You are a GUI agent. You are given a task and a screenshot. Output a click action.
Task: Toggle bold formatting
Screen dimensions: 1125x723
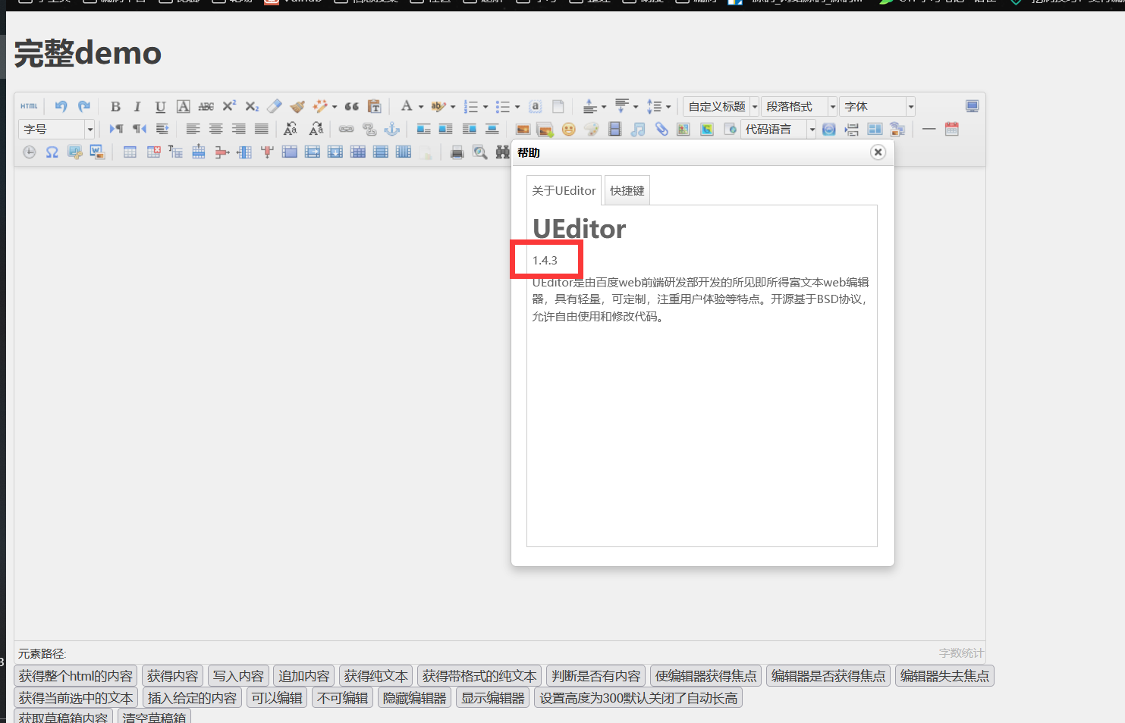point(115,106)
